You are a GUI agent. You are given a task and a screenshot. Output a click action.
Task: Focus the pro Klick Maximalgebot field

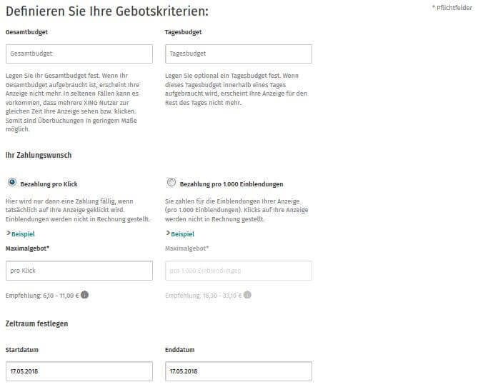tap(79, 271)
